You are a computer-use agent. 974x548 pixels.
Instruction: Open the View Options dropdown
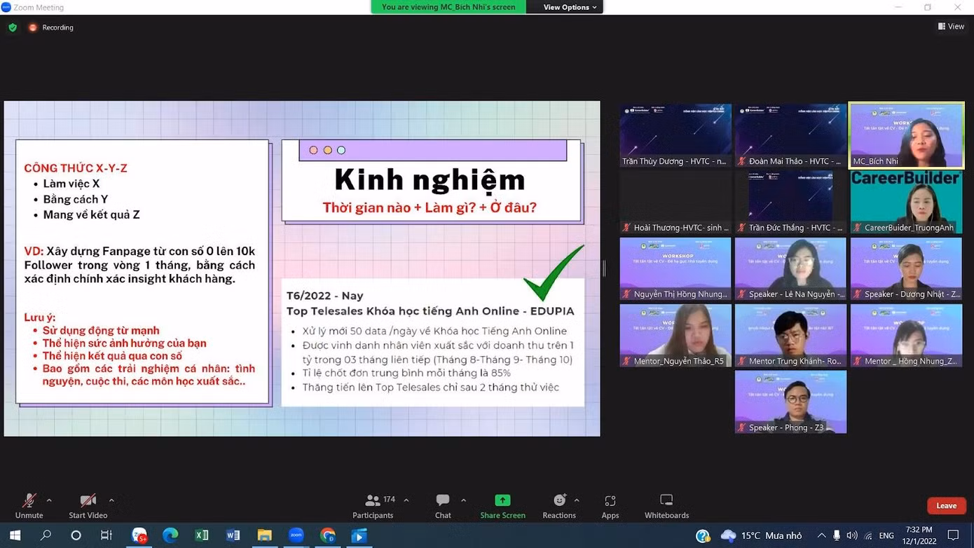click(570, 7)
